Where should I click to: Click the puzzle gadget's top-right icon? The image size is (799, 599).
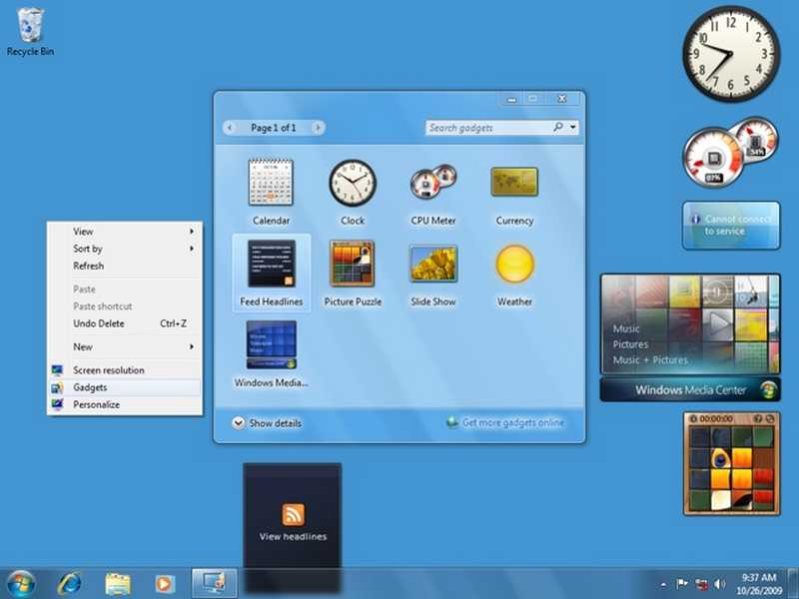(x=770, y=418)
